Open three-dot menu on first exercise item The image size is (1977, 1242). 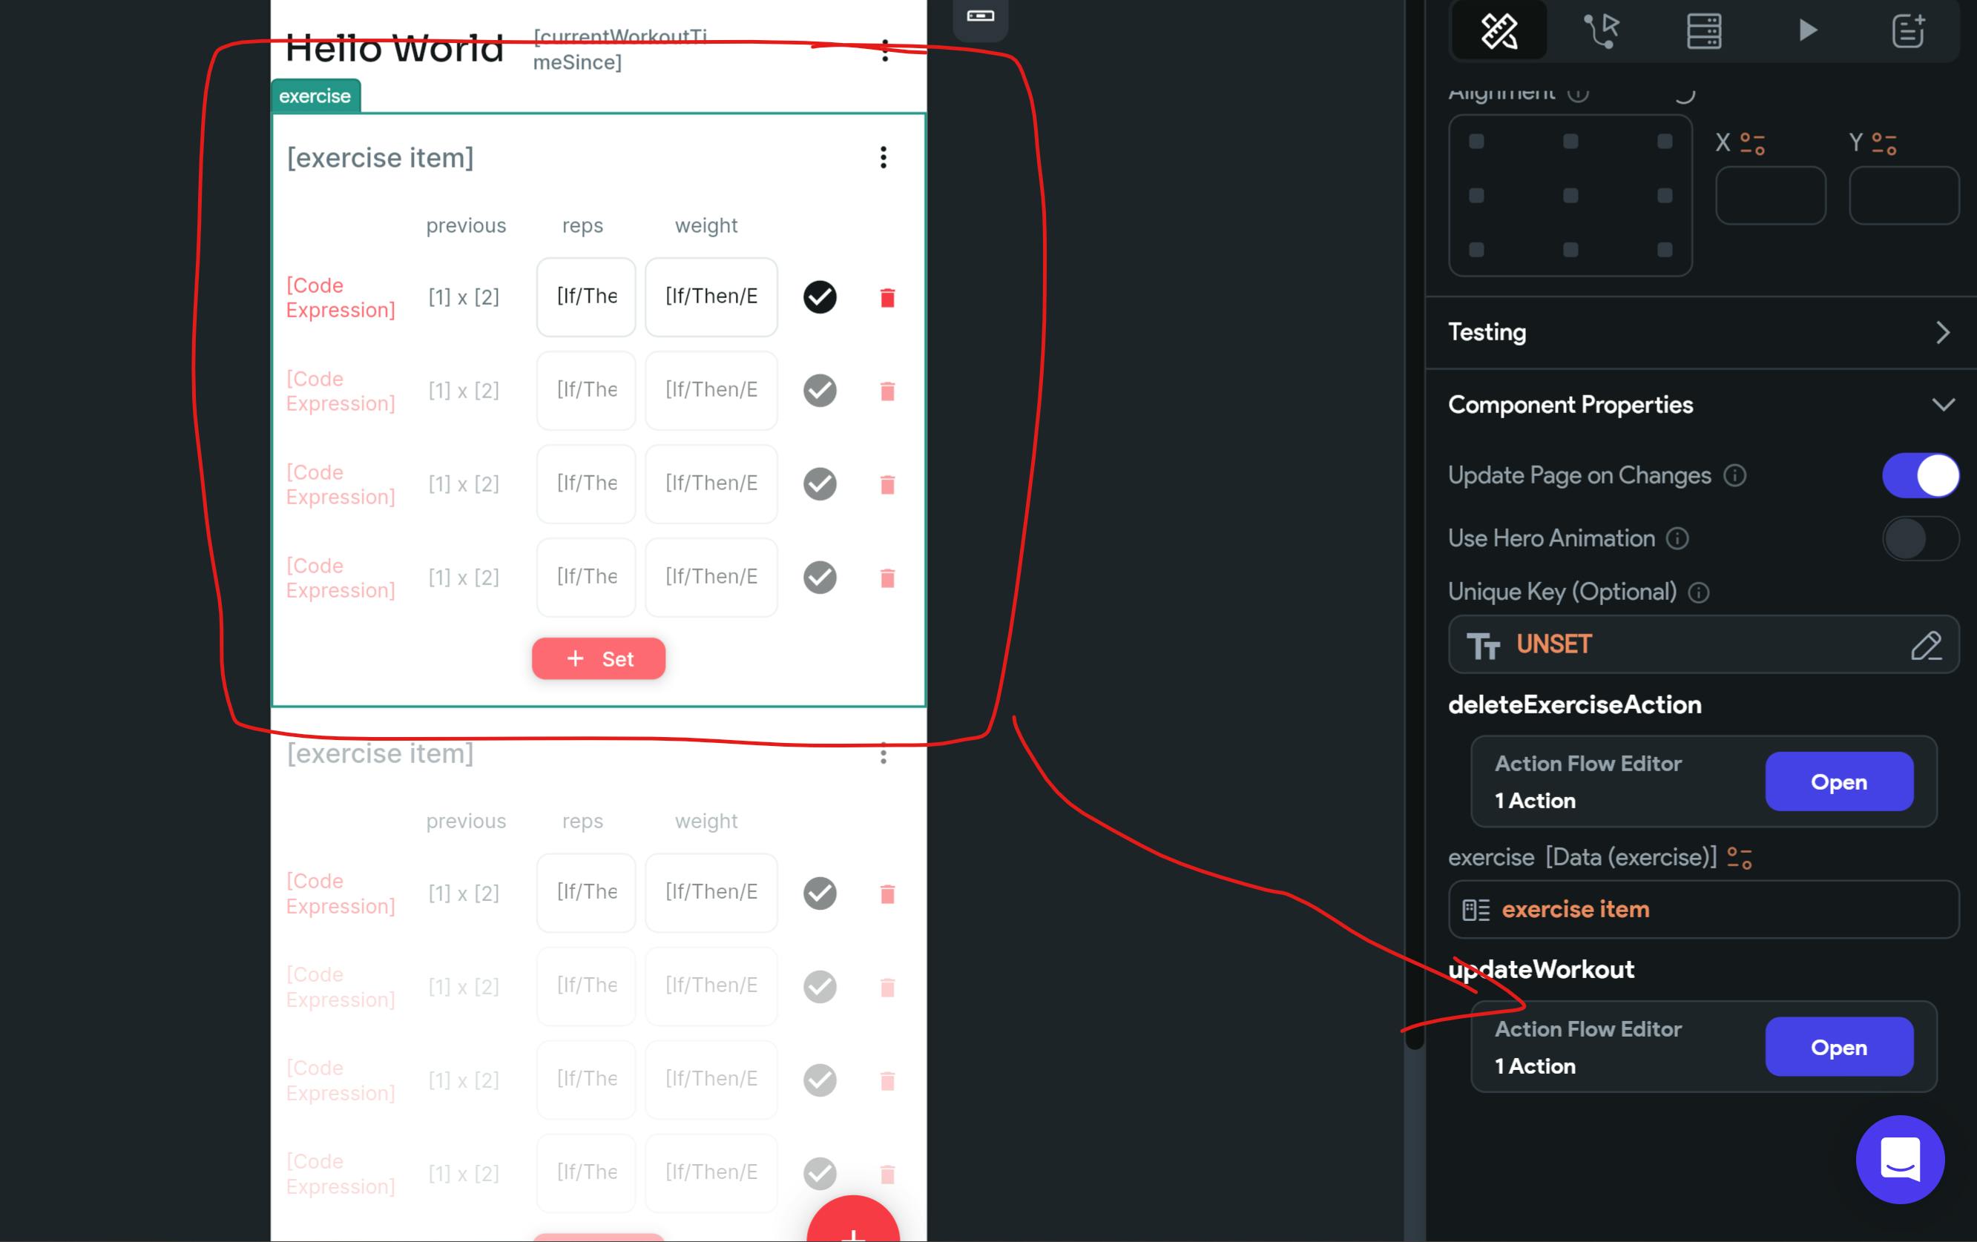pos(884,158)
